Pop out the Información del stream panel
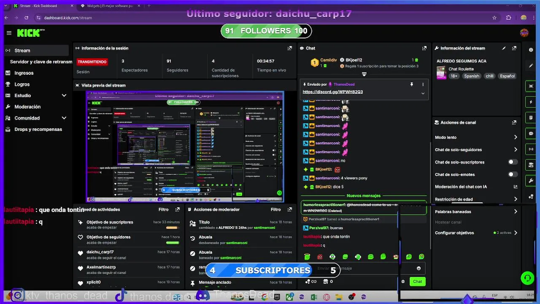This screenshot has height=304, width=540. point(514,48)
